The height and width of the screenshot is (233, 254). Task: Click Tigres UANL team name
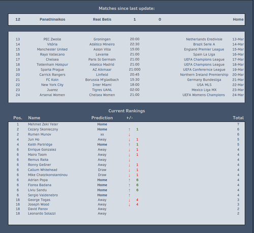[102, 90]
